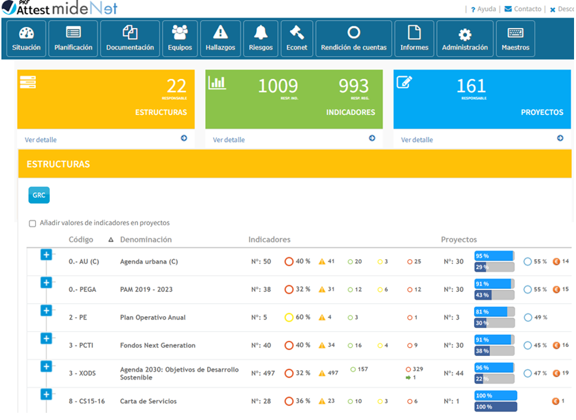Expand the 2 - PE row
Screen dimensions: 576x420
[x=46, y=310]
